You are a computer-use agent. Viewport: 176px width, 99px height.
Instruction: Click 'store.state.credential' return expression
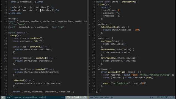(37, 61)
